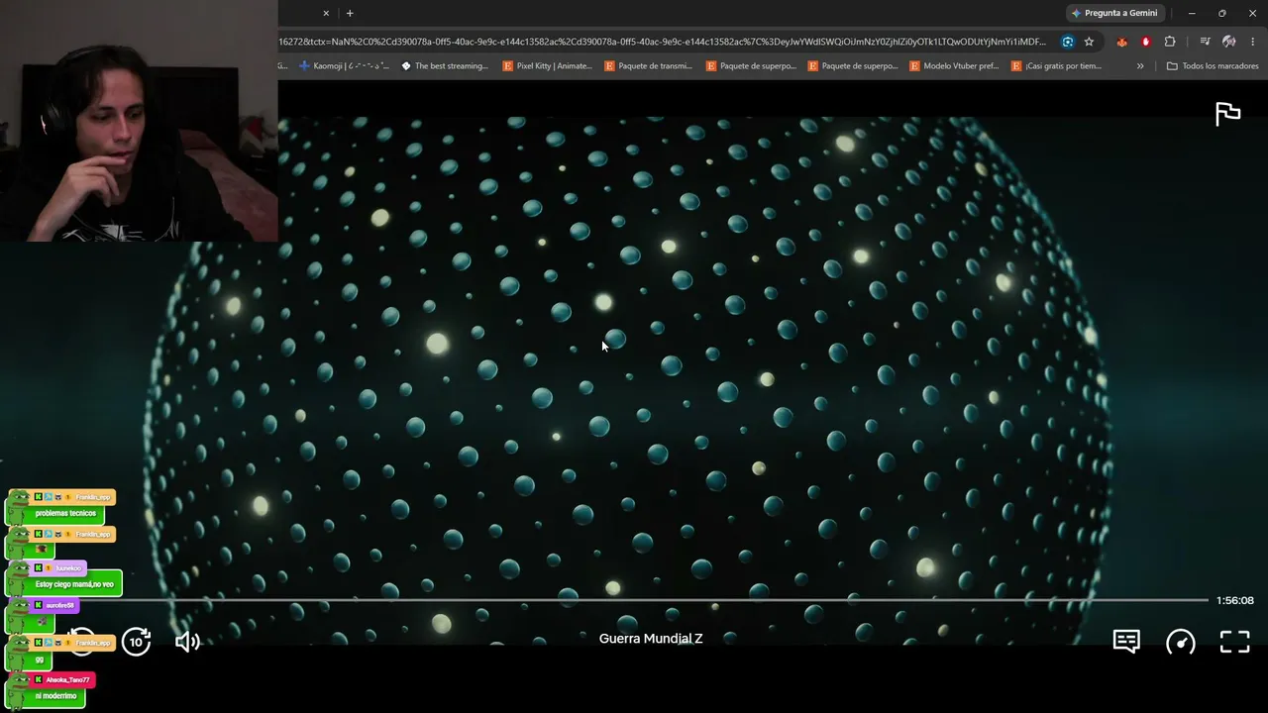Enter fullscreen mode in the player
The height and width of the screenshot is (713, 1268).
pos(1234,642)
